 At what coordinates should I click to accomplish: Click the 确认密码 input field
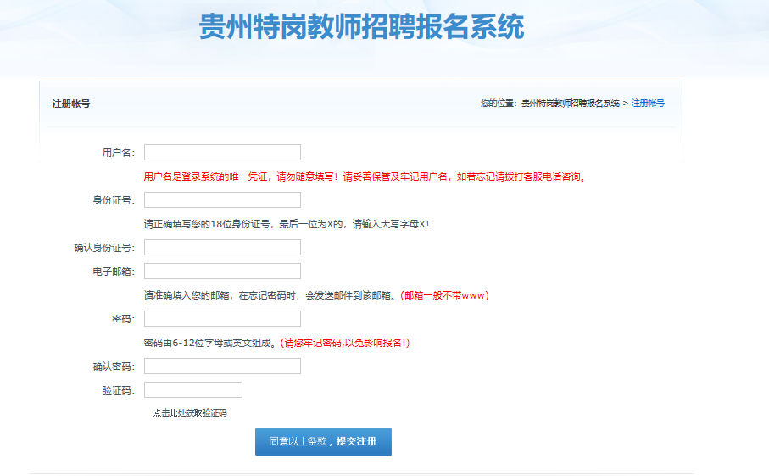[x=222, y=367]
